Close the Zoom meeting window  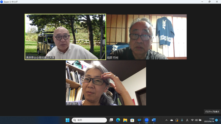click(x=217, y=2)
